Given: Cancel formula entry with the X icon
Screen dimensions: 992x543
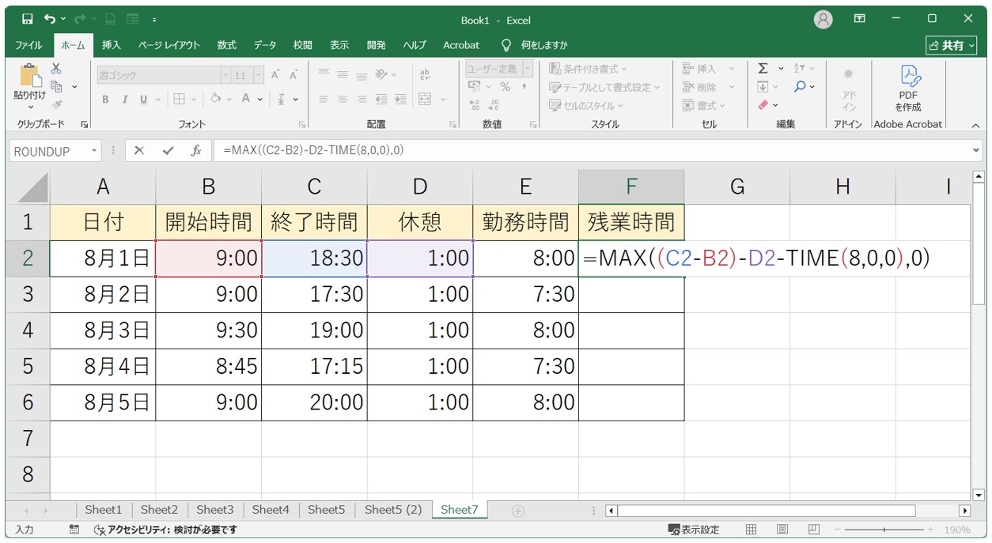Looking at the screenshot, I should tap(139, 150).
